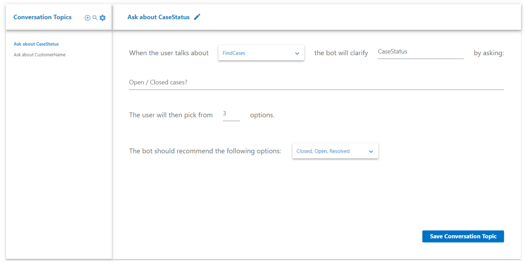
Task: Click the CaseStatus entity input field
Action: pyautogui.click(x=420, y=52)
